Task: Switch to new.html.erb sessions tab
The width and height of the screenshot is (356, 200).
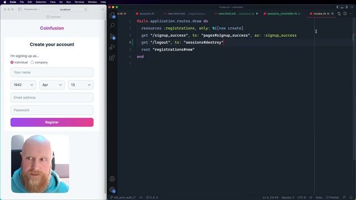Action: (236, 13)
